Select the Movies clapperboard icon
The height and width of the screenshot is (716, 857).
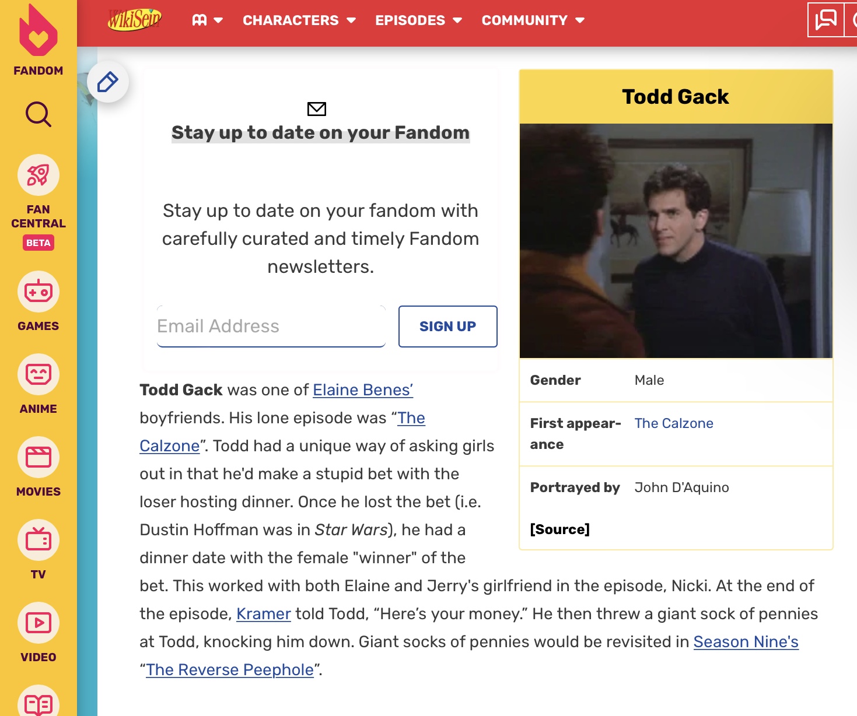(x=39, y=457)
